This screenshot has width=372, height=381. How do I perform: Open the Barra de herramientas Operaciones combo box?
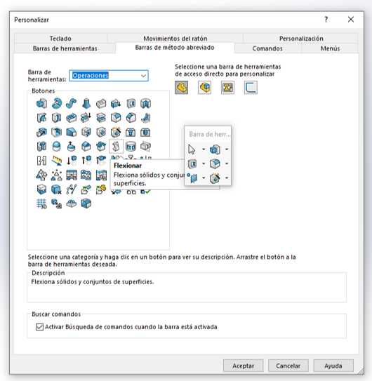coord(109,76)
